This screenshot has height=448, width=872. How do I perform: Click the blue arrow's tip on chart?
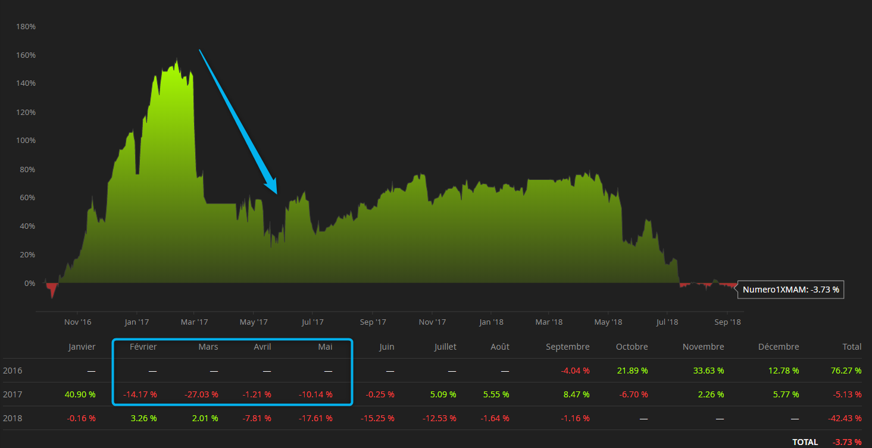(276, 192)
